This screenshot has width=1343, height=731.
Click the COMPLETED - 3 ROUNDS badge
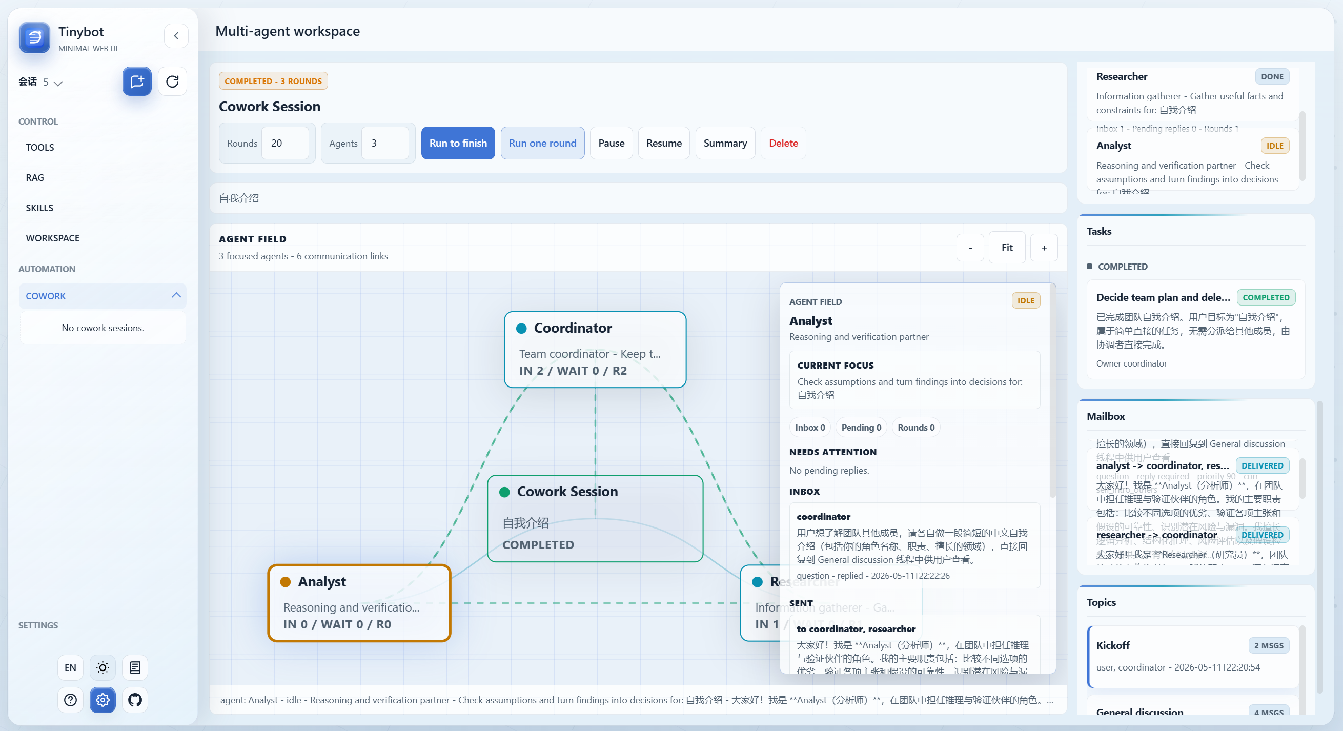[x=273, y=82]
